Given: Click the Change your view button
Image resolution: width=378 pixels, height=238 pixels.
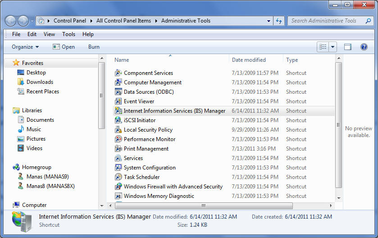Looking at the screenshot, I should point(323,47).
